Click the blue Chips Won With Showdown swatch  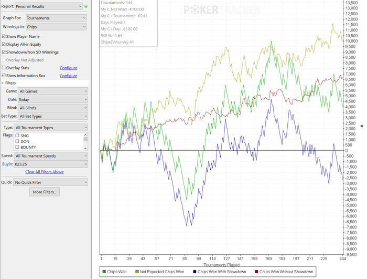(195, 272)
